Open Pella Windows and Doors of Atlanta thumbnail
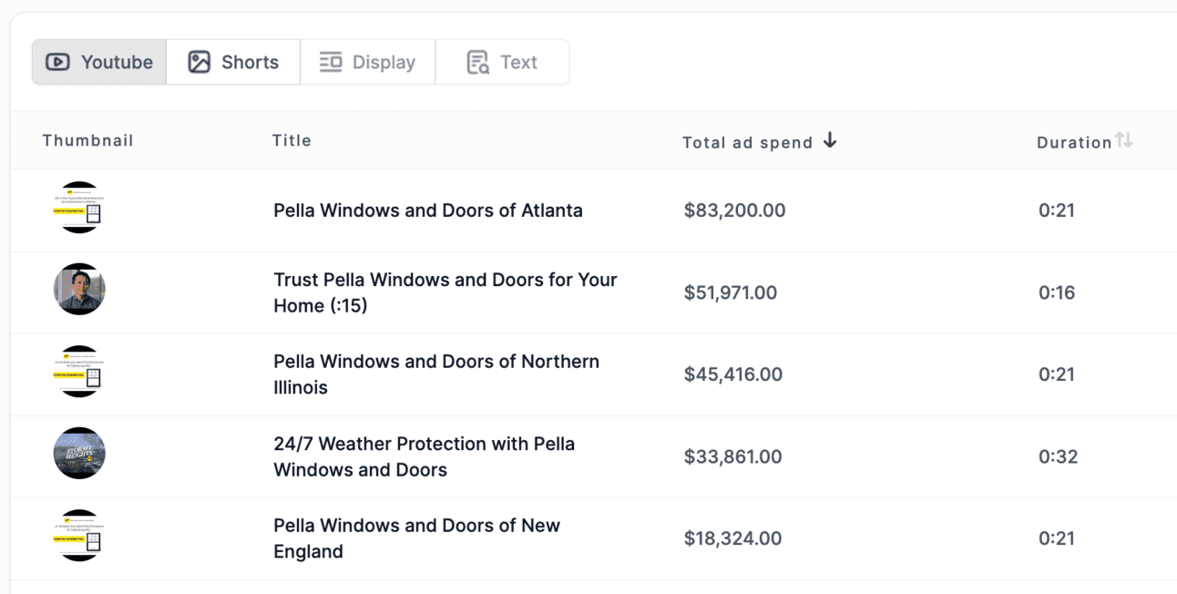1177x594 pixels. [79, 208]
